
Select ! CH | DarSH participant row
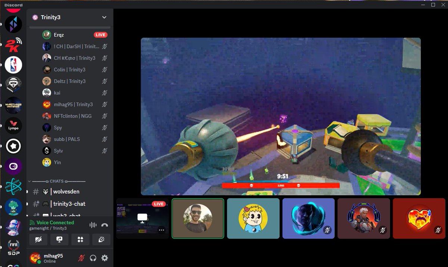click(75, 46)
